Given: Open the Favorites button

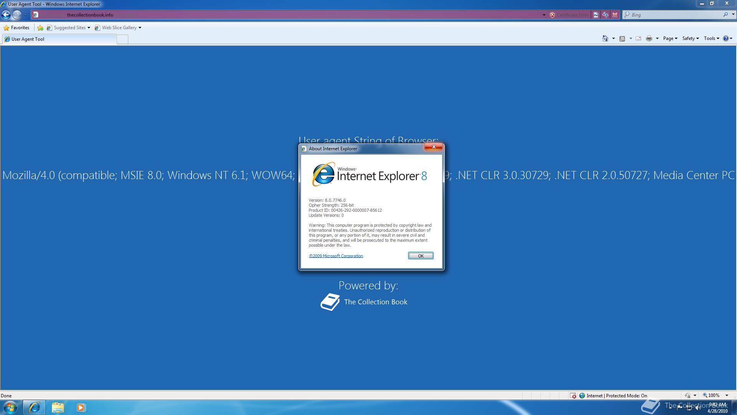Looking at the screenshot, I should pos(17,28).
